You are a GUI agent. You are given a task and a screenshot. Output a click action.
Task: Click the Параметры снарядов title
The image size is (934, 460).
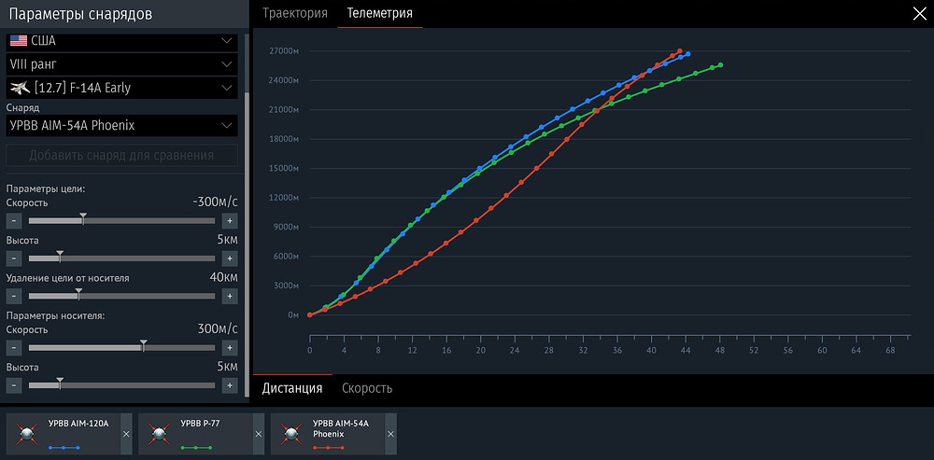click(80, 14)
